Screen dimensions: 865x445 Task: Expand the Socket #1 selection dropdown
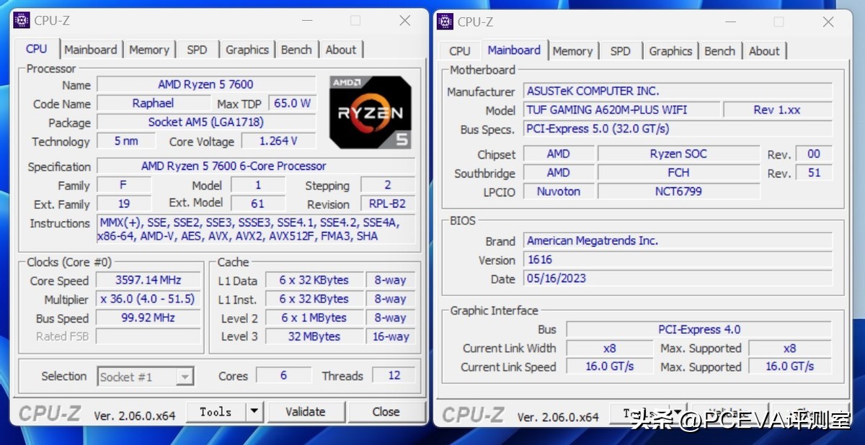point(185,377)
